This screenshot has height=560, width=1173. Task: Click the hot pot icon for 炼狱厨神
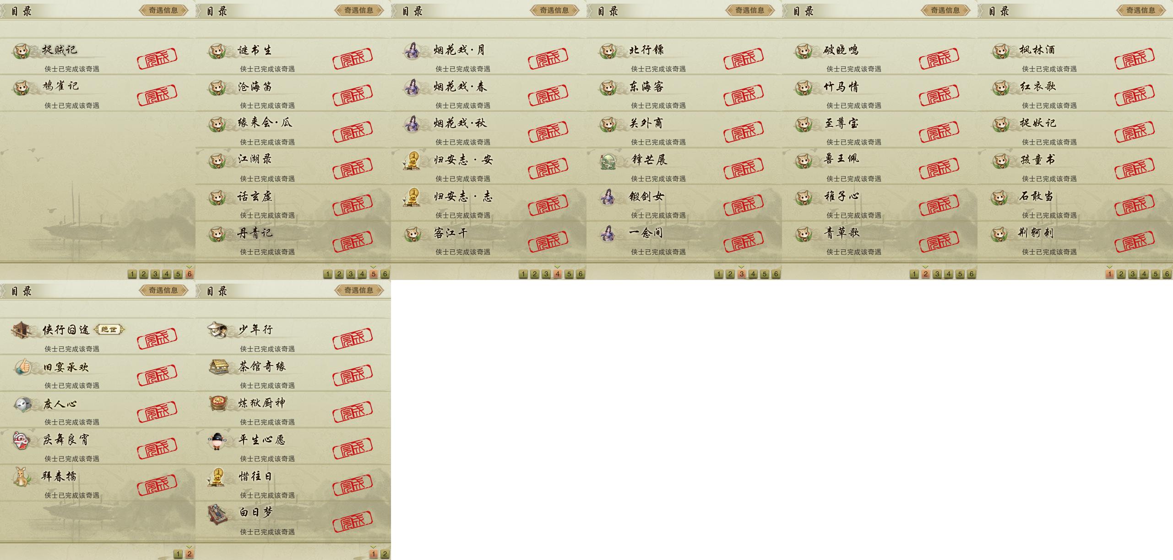218,403
